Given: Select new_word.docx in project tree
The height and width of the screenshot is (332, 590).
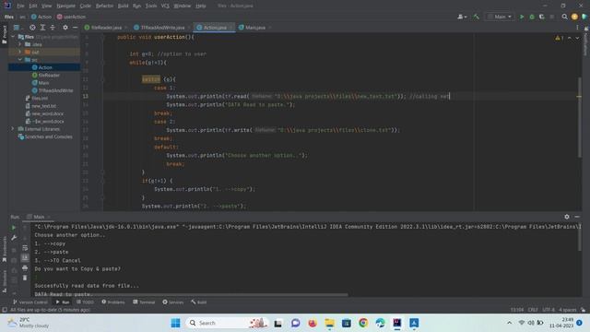Looking at the screenshot, I should pyautogui.click(x=47, y=113).
